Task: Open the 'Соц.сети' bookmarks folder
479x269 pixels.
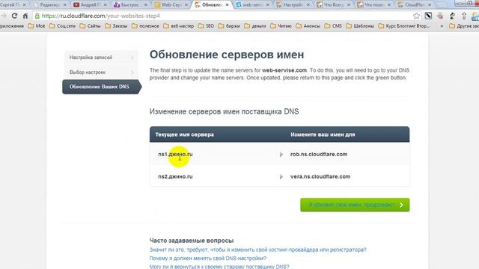Action: pos(62,26)
